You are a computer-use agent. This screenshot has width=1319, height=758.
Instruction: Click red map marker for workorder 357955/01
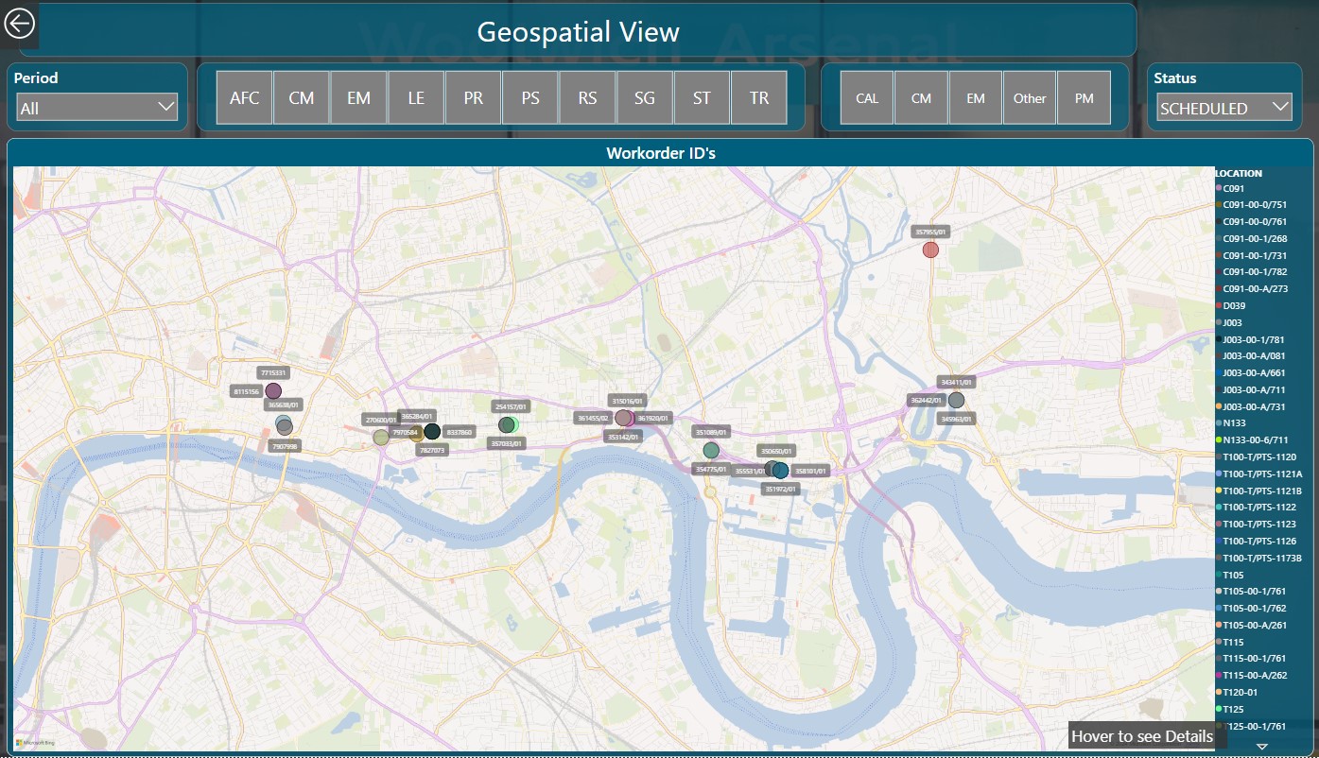[930, 250]
